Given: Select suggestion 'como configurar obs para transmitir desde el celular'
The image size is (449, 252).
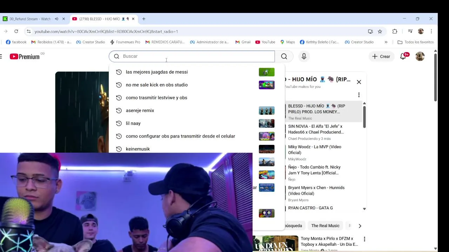Looking at the screenshot, I should point(180,136).
